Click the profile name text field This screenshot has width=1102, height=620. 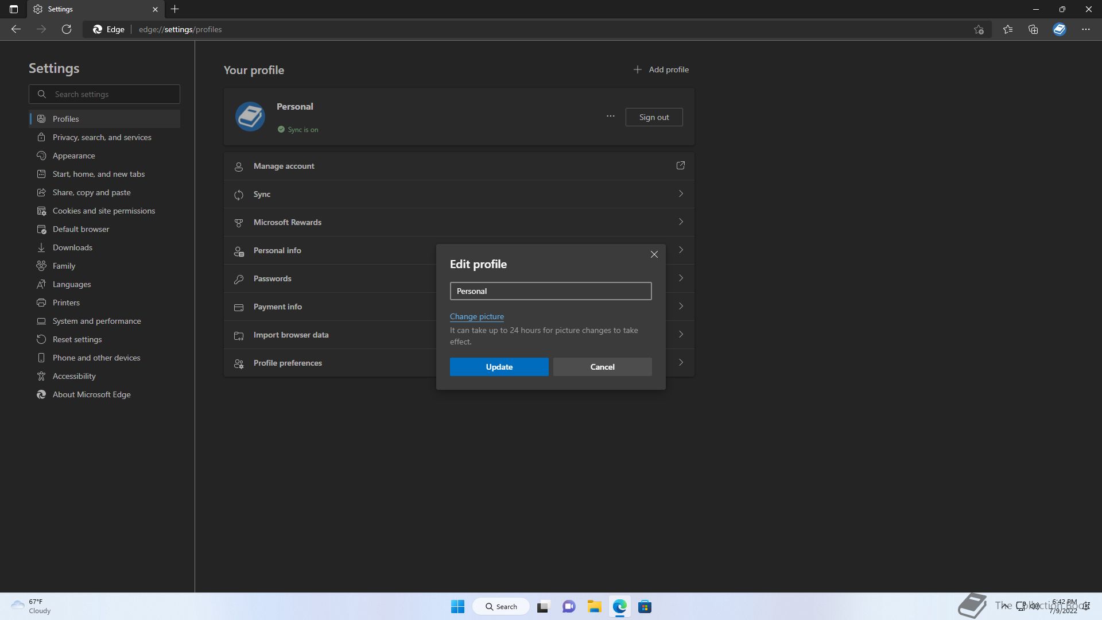550,291
